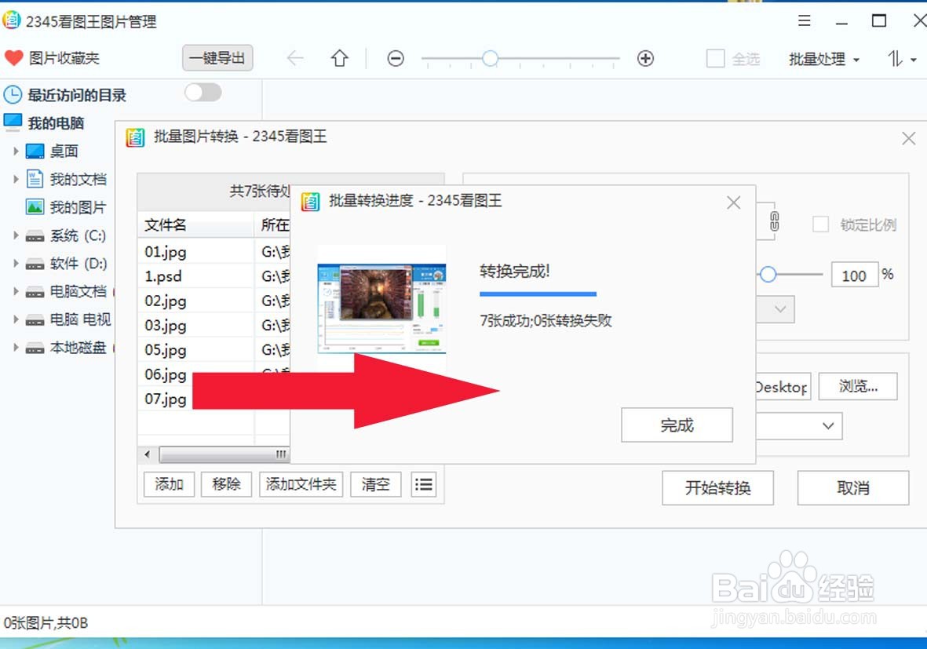Click 移除 to remove selected file
Image resolution: width=927 pixels, height=649 pixels.
point(226,484)
